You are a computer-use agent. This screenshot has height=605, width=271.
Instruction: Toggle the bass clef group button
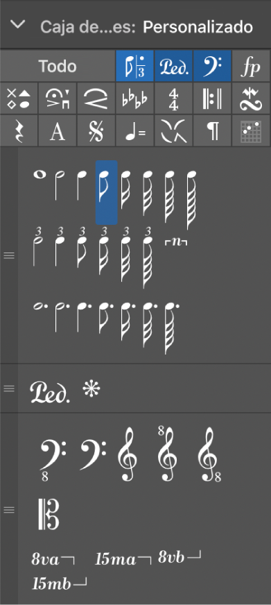click(x=212, y=67)
